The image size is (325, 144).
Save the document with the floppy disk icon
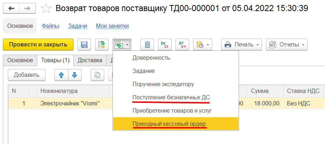click(x=84, y=44)
